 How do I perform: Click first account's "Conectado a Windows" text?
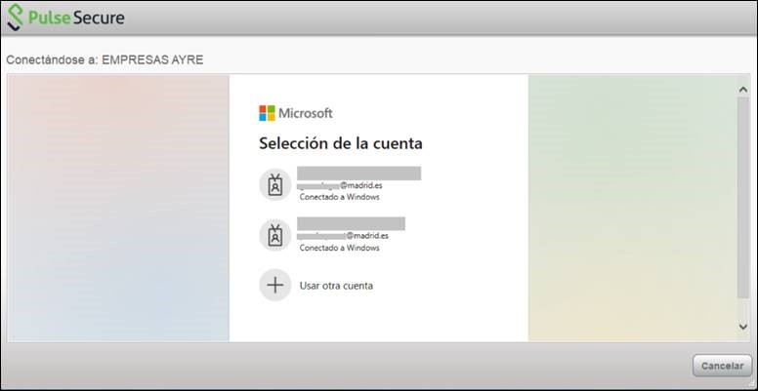pyautogui.click(x=339, y=197)
